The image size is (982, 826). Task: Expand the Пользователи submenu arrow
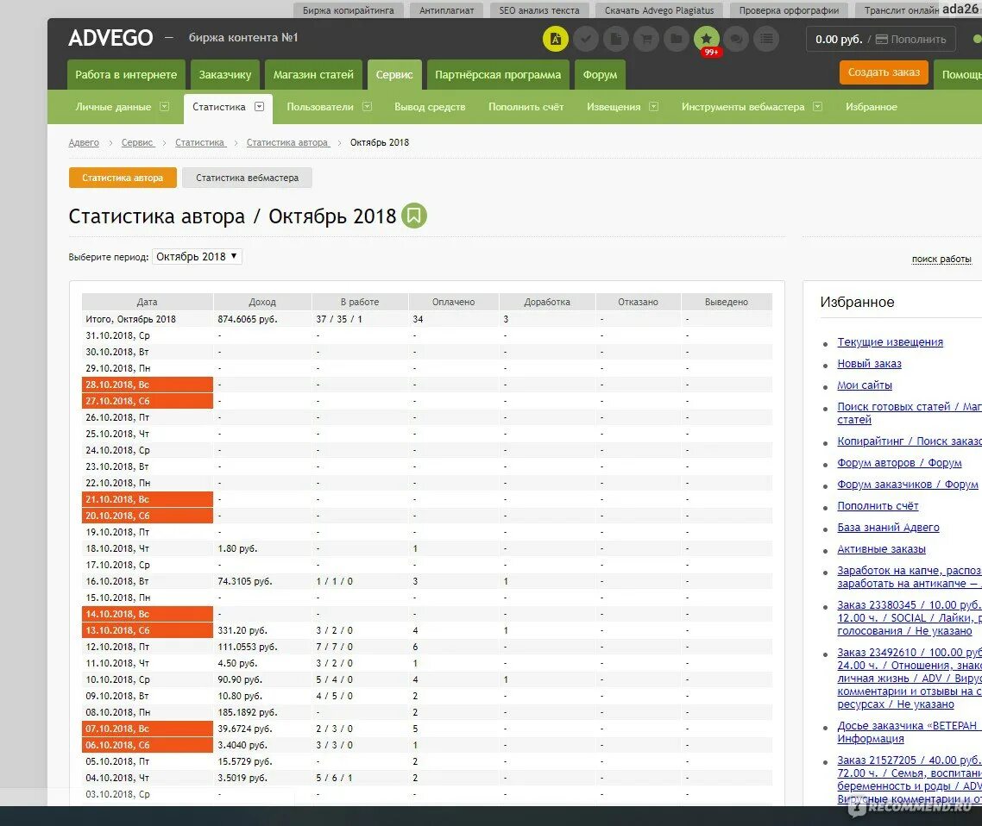(367, 106)
